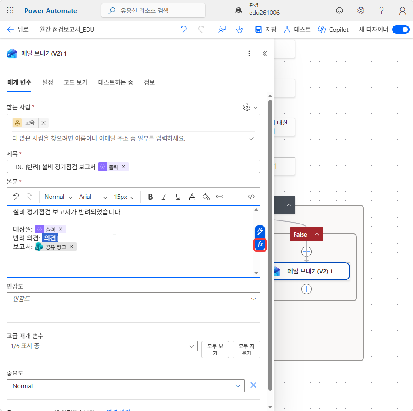Click the subject input field
The width and height of the screenshot is (413, 411).
click(x=133, y=167)
